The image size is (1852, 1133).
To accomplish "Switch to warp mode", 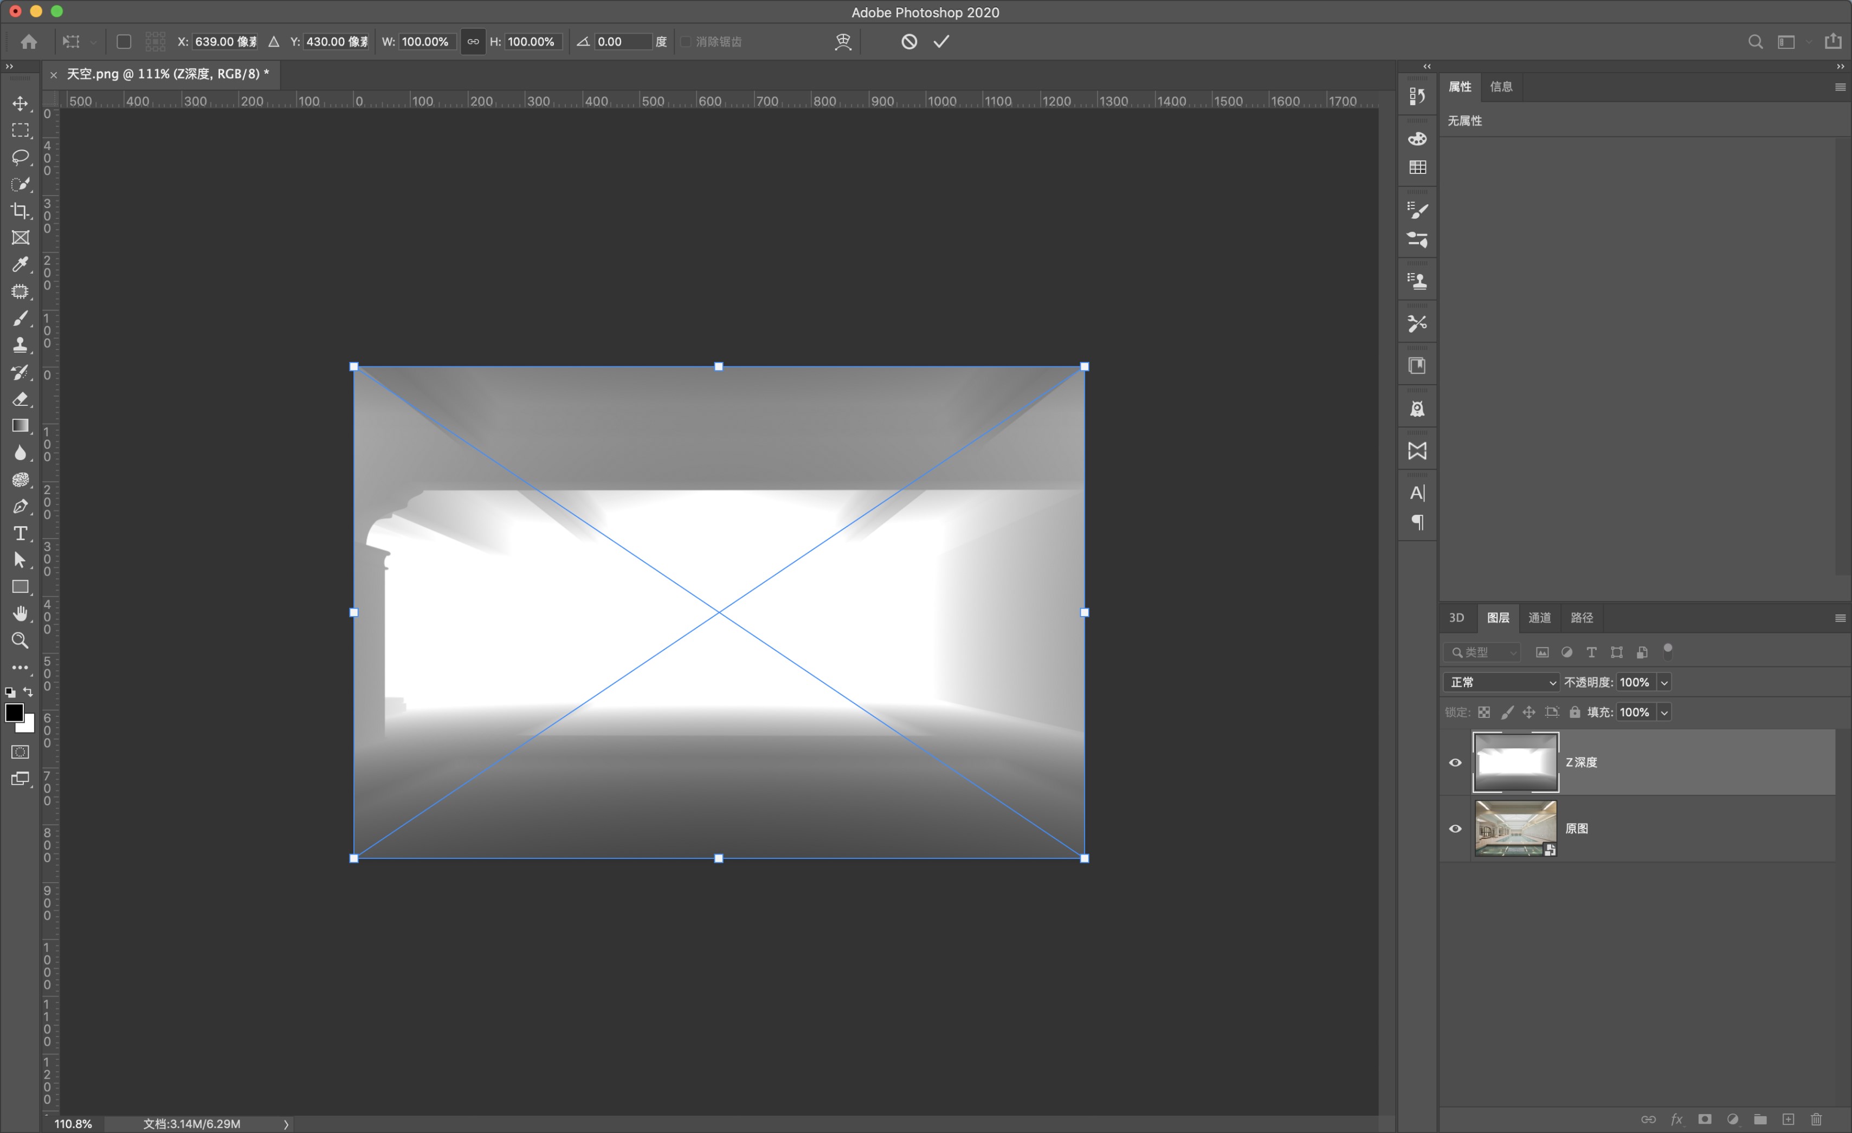I will tap(843, 41).
